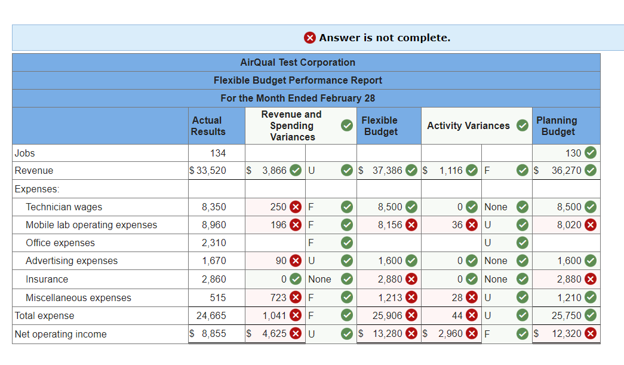
Task: Click the red X beside flexible budget 8,156
Action: pyautogui.click(x=411, y=225)
